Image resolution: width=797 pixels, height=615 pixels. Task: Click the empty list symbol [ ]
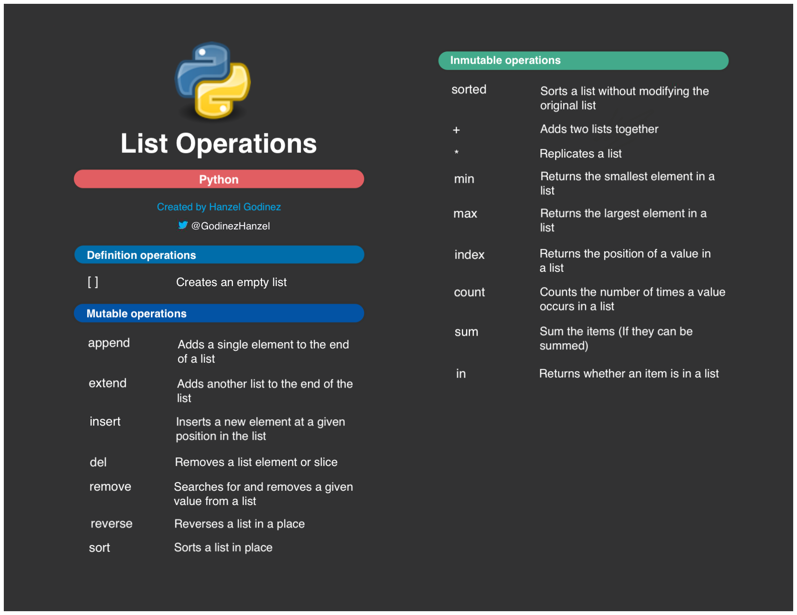93,282
